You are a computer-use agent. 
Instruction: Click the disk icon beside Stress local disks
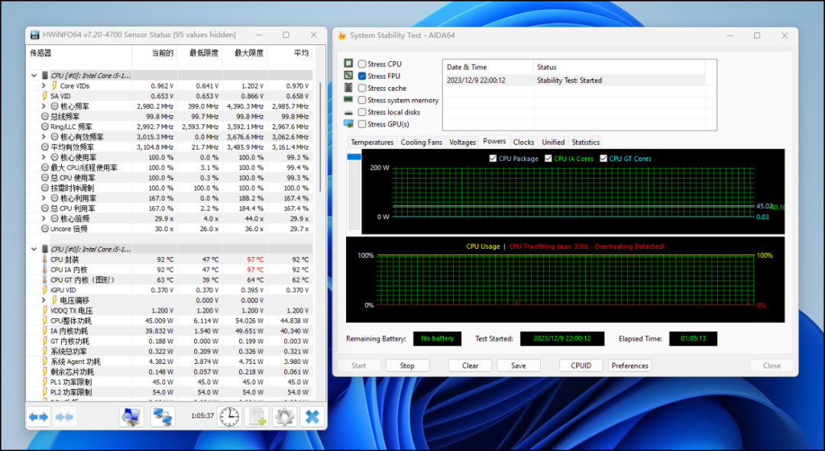click(x=348, y=112)
